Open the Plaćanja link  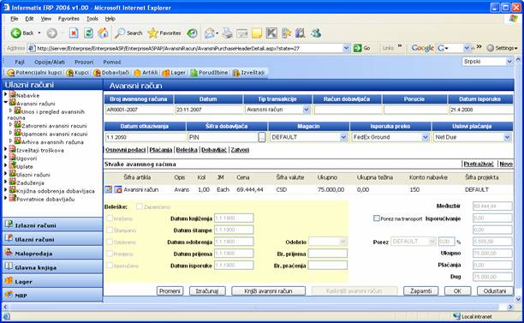click(161, 150)
